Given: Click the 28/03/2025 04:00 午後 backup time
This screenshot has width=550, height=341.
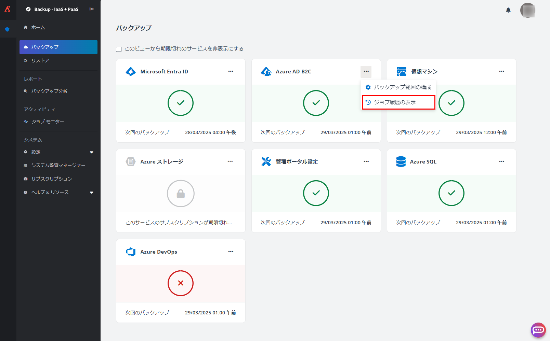Looking at the screenshot, I should pos(210,132).
